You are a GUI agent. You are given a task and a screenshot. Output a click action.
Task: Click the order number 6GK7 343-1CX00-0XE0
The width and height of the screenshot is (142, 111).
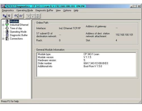[96, 63]
